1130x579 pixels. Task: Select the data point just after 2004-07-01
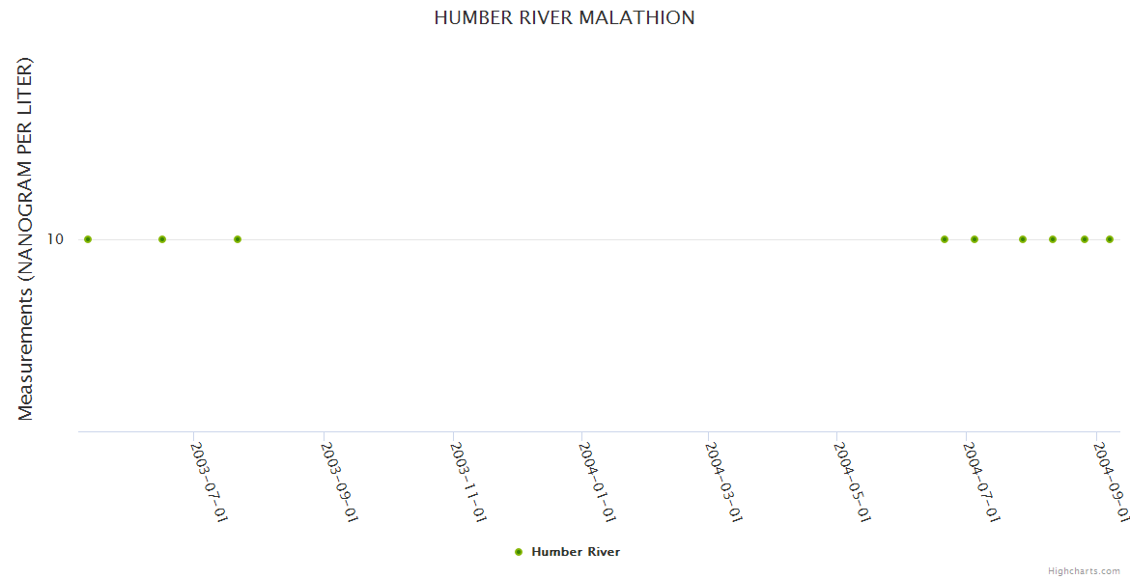coord(975,239)
